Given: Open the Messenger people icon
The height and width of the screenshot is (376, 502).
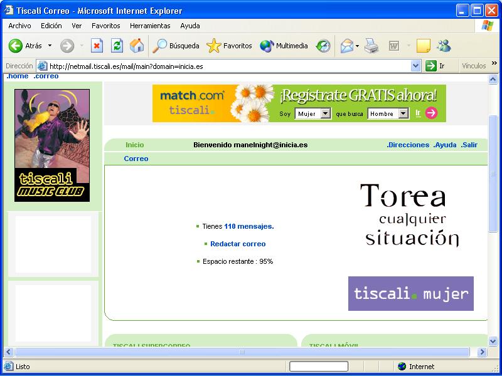Looking at the screenshot, I should click(444, 46).
